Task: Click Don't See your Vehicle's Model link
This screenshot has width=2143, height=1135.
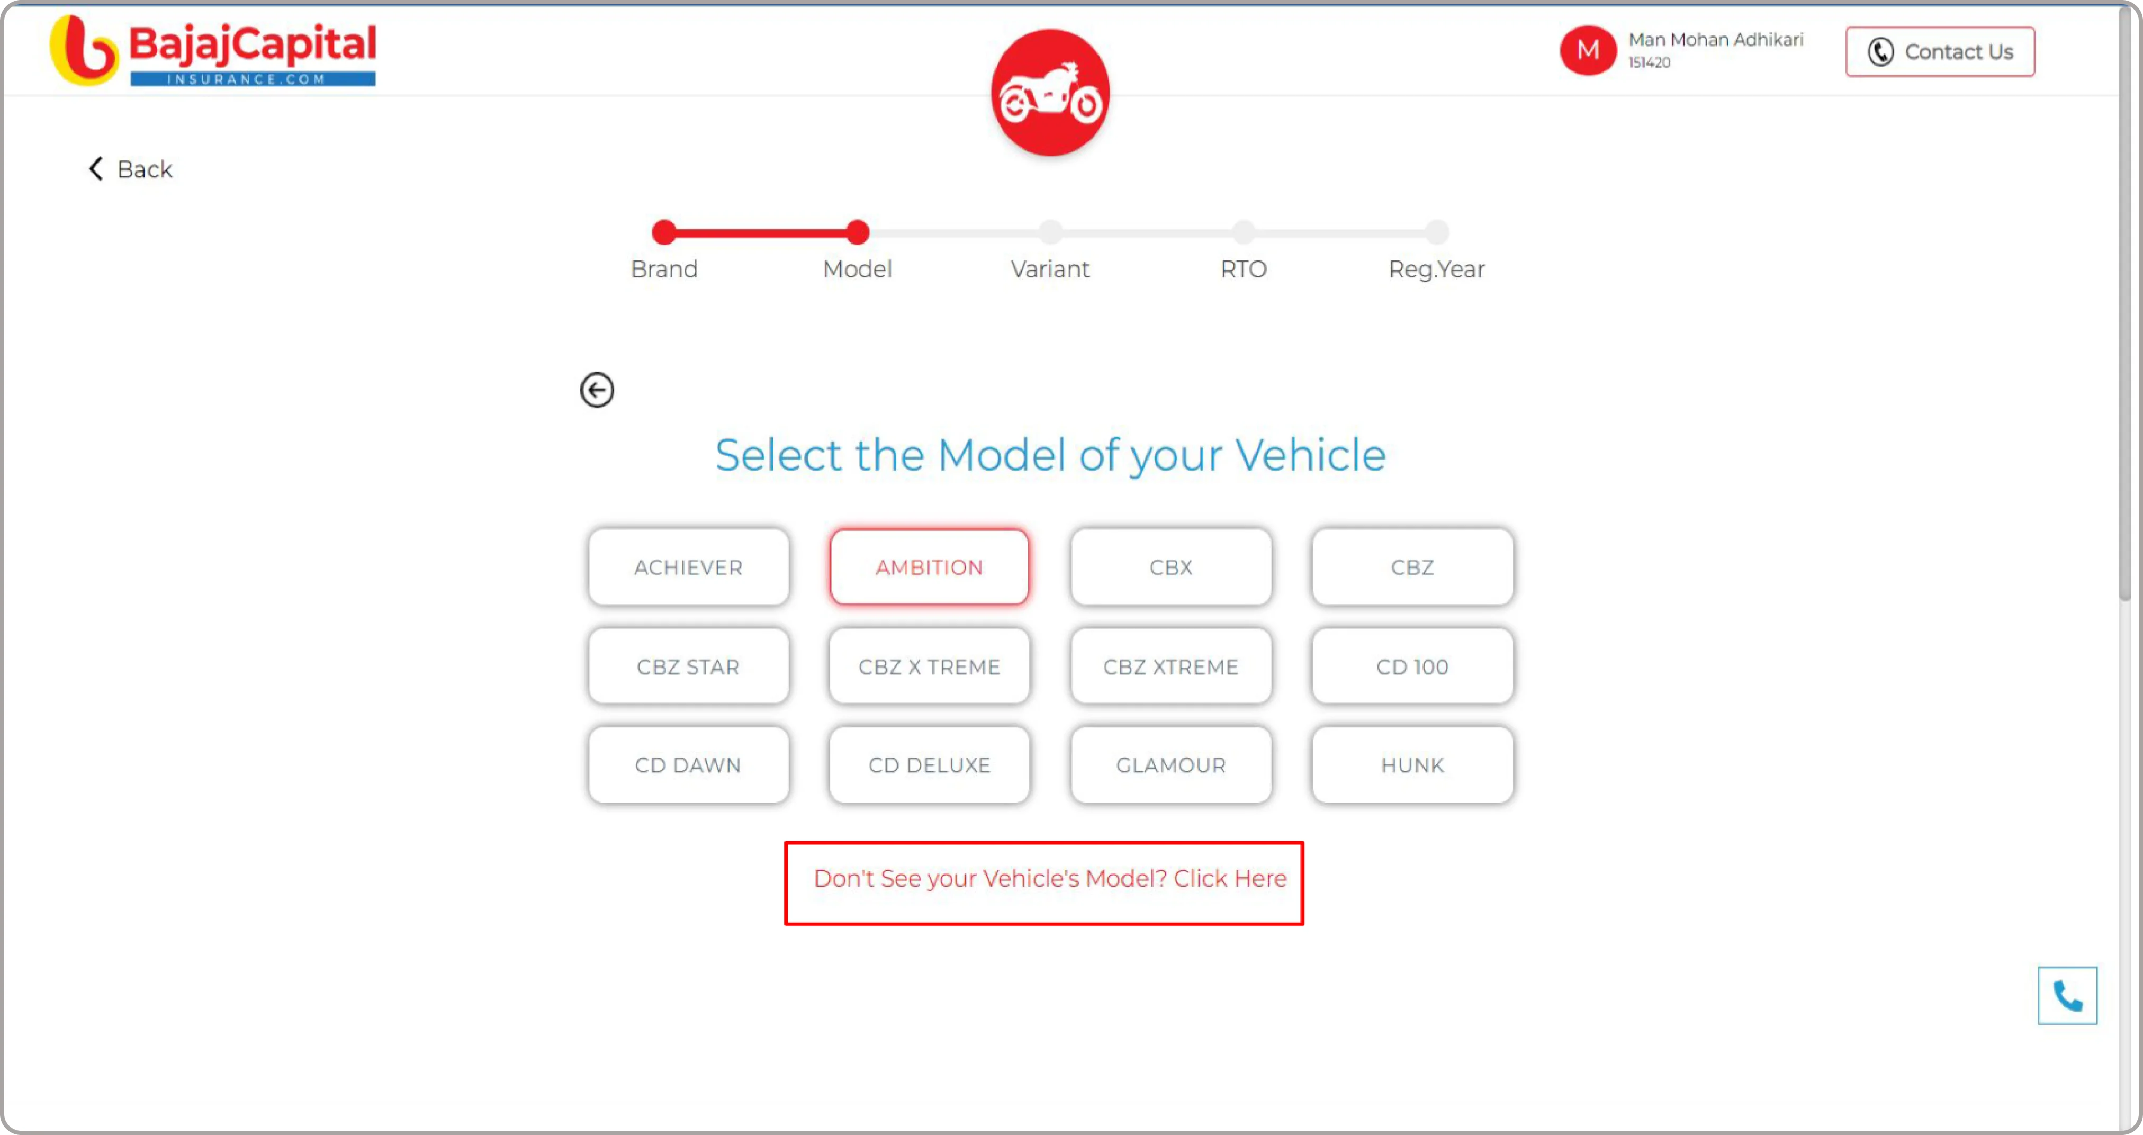Action: pos(1050,878)
